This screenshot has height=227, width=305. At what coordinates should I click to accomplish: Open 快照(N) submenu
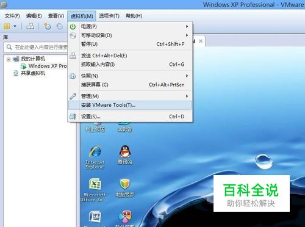(130, 76)
